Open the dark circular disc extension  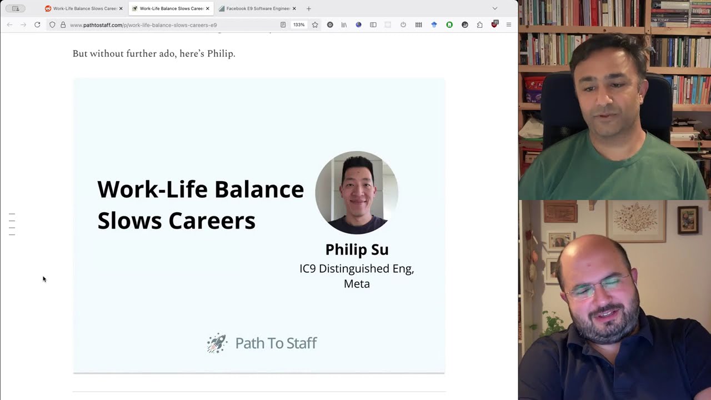[330, 25]
